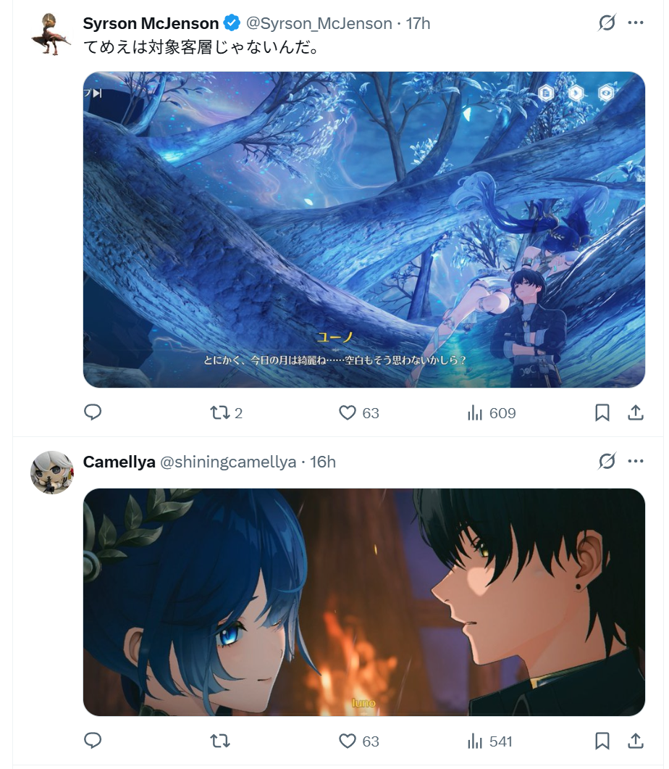Repost Syrson McJenson's post with 2 reposts
This screenshot has height=769, width=669.
[x=227, y=413]
